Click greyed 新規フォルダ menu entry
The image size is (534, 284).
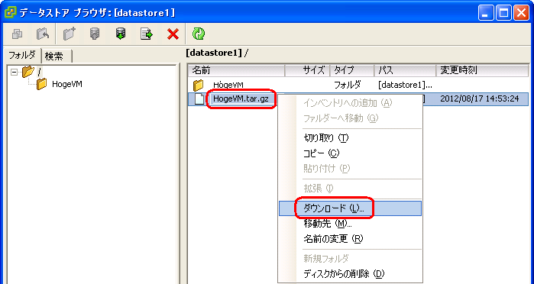tap(350, 259)
